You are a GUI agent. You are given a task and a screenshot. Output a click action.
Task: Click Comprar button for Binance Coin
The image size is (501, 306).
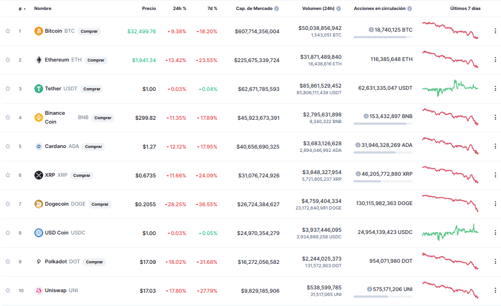coord(103,118)
